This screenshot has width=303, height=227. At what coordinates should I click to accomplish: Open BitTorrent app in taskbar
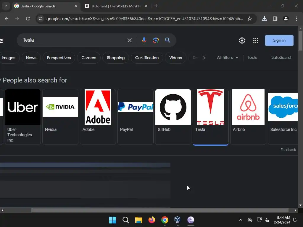191,220
